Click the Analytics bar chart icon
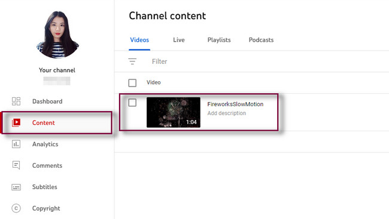Image resolution: width=389 pixels, height=219 pixels. (x=16, y=144)
